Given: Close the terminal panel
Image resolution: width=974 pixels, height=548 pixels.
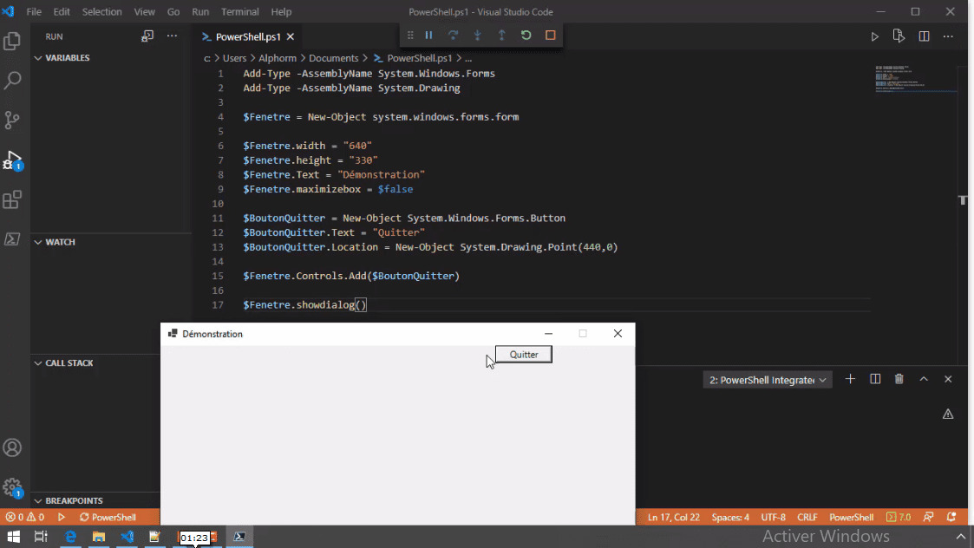Looking at the screenshot, I should pos(948,379).
